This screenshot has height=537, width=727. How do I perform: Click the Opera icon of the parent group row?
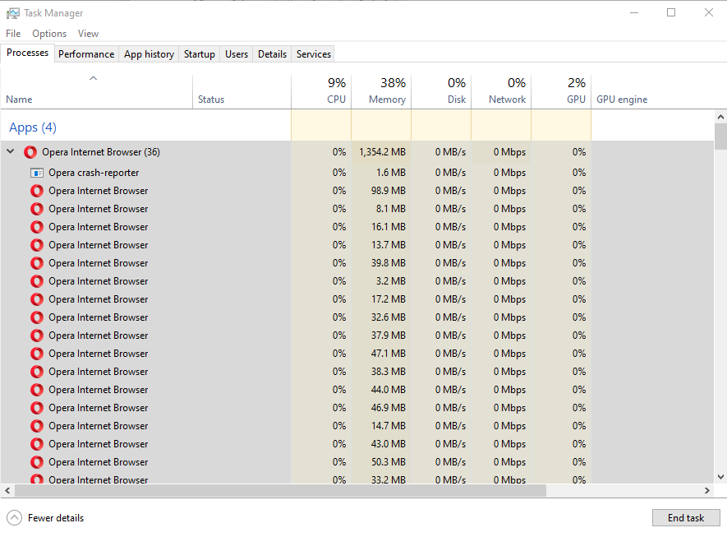[30, 152]
